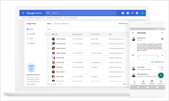Click the message icon next to Anthony Liu

coord(162,39)
